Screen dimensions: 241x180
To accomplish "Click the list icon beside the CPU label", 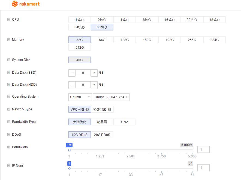I will click(9, 19).
